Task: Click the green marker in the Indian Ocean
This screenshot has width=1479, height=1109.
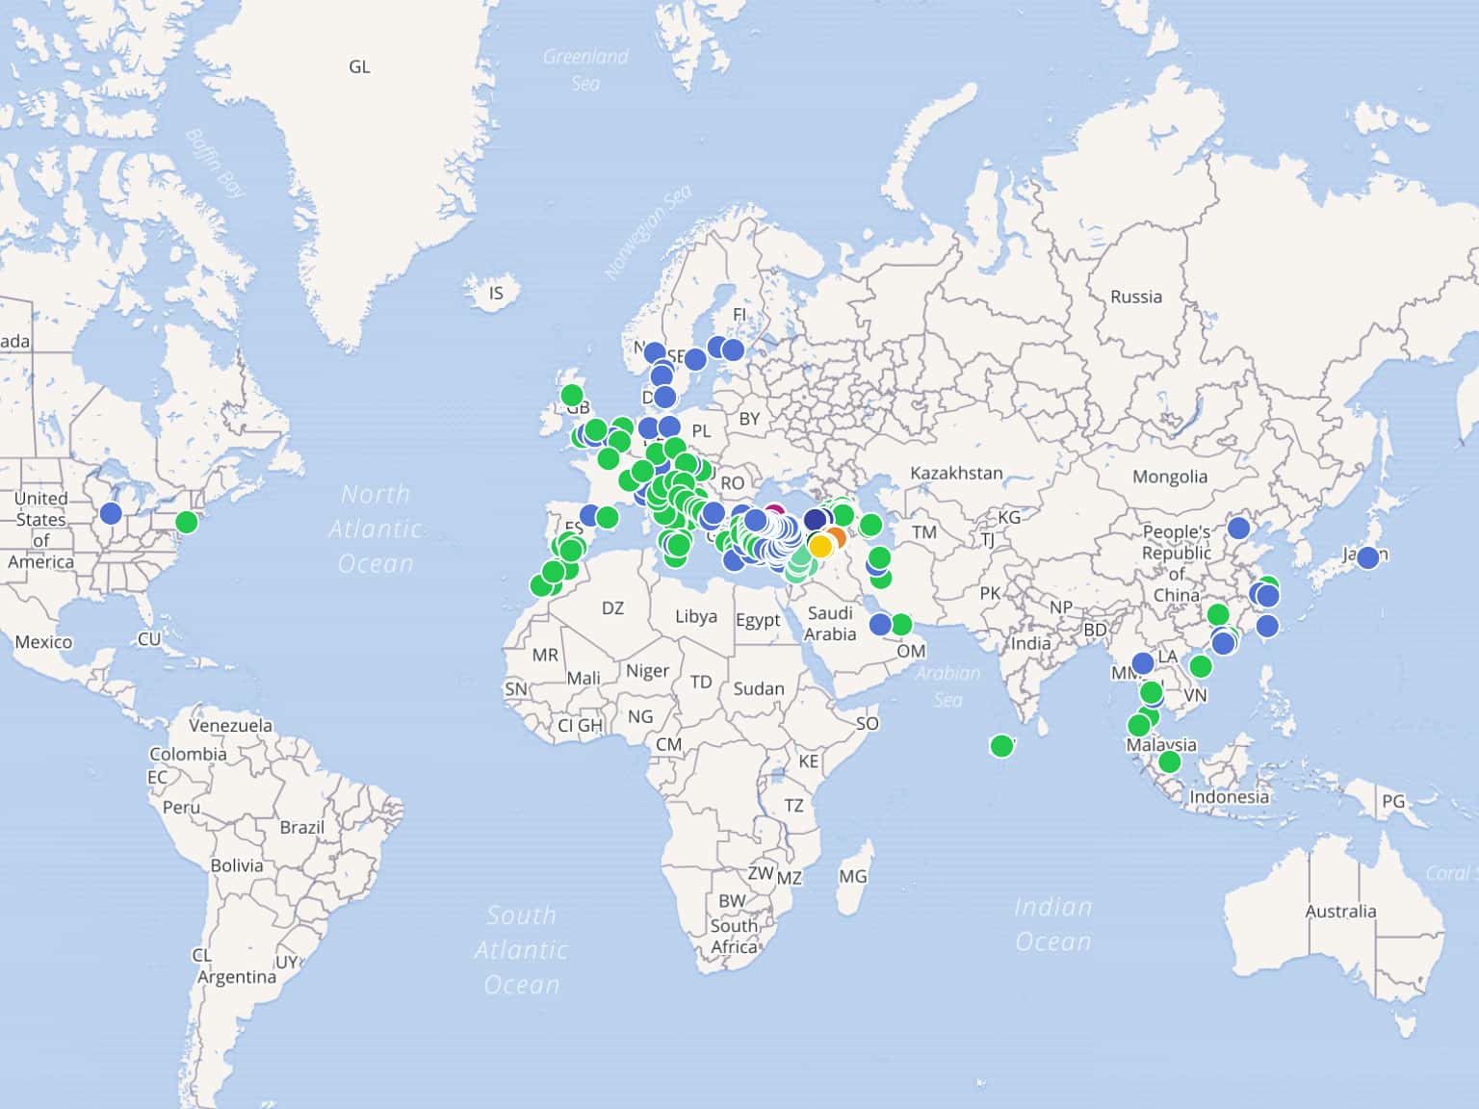Action: tap(1001, 746)
